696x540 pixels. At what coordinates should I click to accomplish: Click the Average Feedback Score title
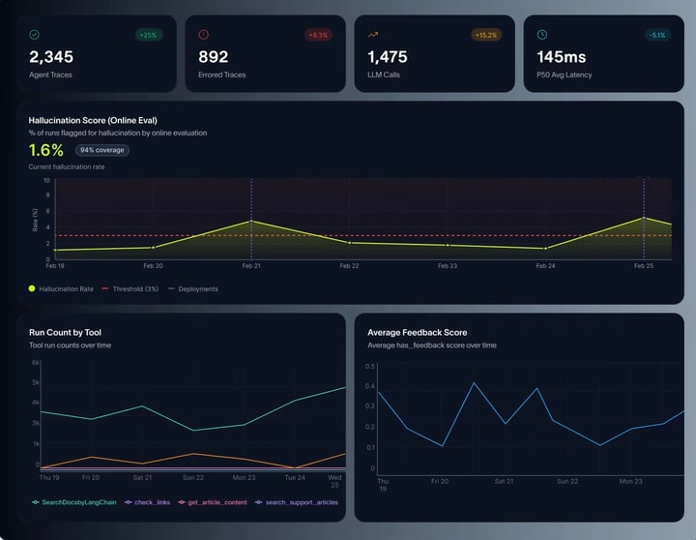(418, 333)
